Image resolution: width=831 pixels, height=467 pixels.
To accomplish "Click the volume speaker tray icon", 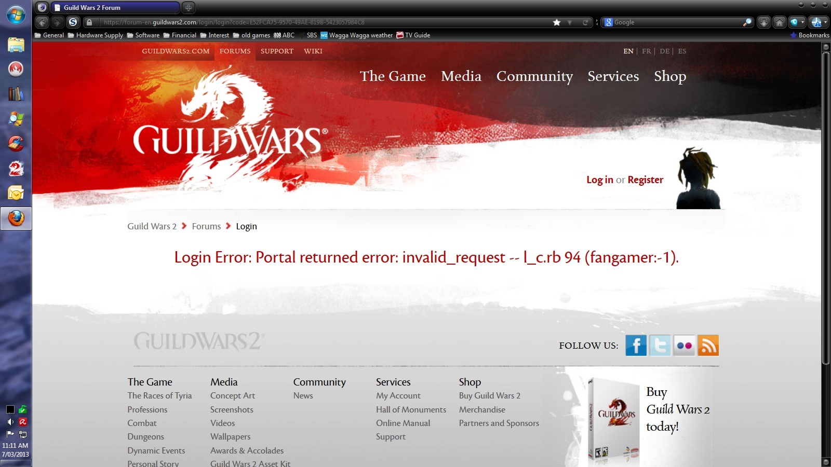I will pyautogui.click(x=10, y=422).
